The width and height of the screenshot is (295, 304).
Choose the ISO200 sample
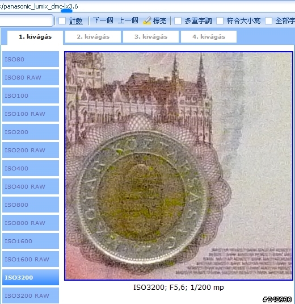pos(31,132)
